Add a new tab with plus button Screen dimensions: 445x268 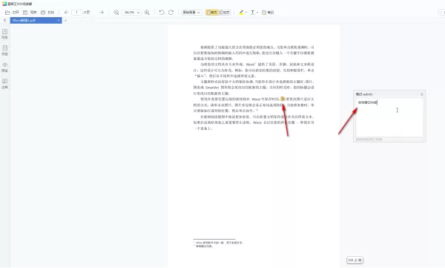coord(65,21)
